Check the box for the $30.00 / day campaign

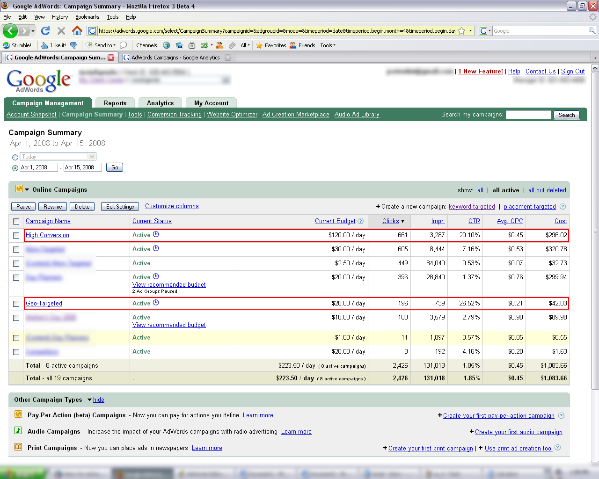(16, 249)
